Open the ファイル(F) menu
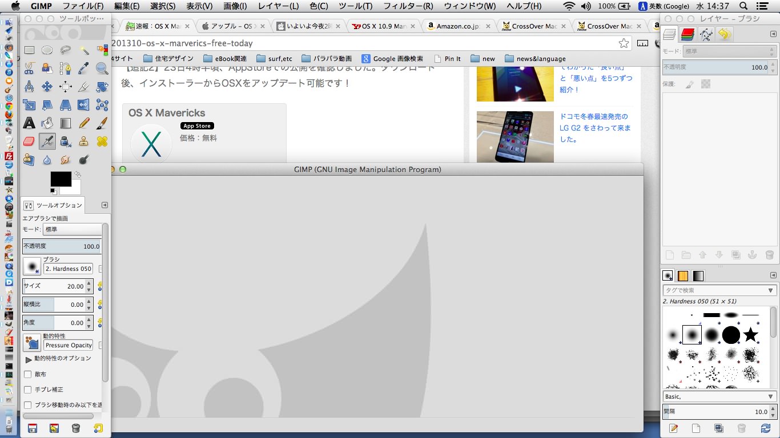This screenshot has height=438, width=780. point(83,6)
